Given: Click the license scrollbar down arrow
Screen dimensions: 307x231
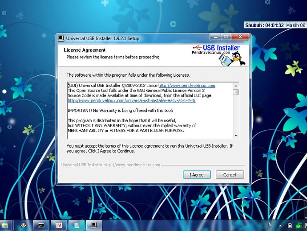Looking at the screenshot, I should click(236, 136).
